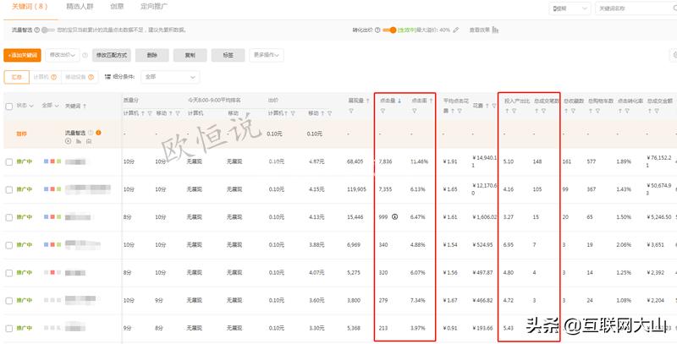Click pencil edit icon after 最大溢价 40%
677x344 pixels.
point(456,30)
